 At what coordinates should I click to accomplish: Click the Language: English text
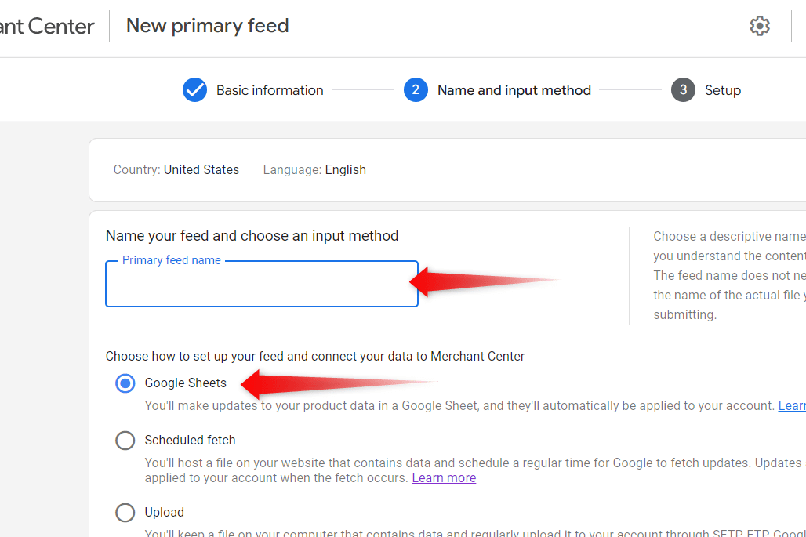(314, 169)
